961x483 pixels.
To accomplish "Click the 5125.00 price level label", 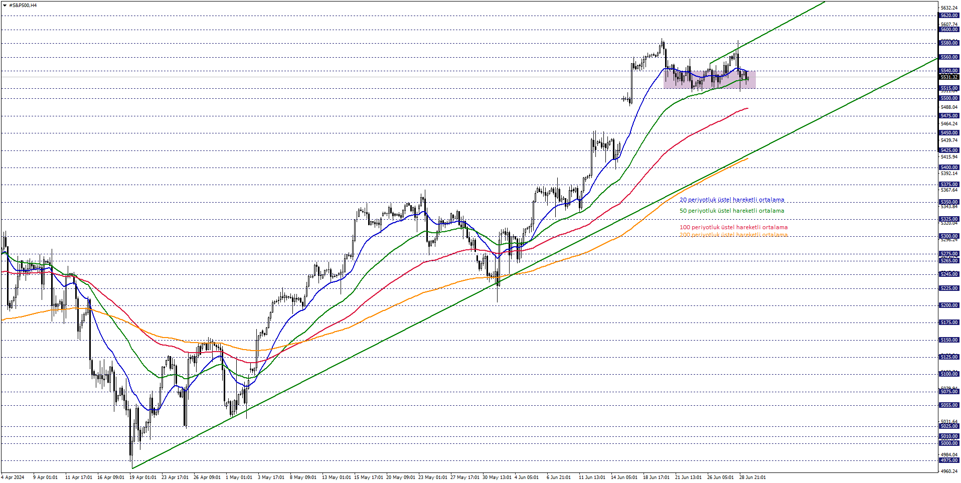I will 949,357.
